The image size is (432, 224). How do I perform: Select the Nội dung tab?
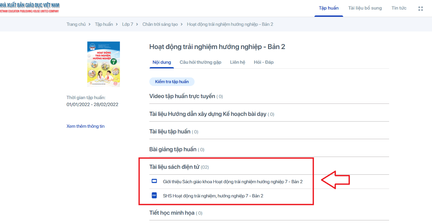[162, 62]
